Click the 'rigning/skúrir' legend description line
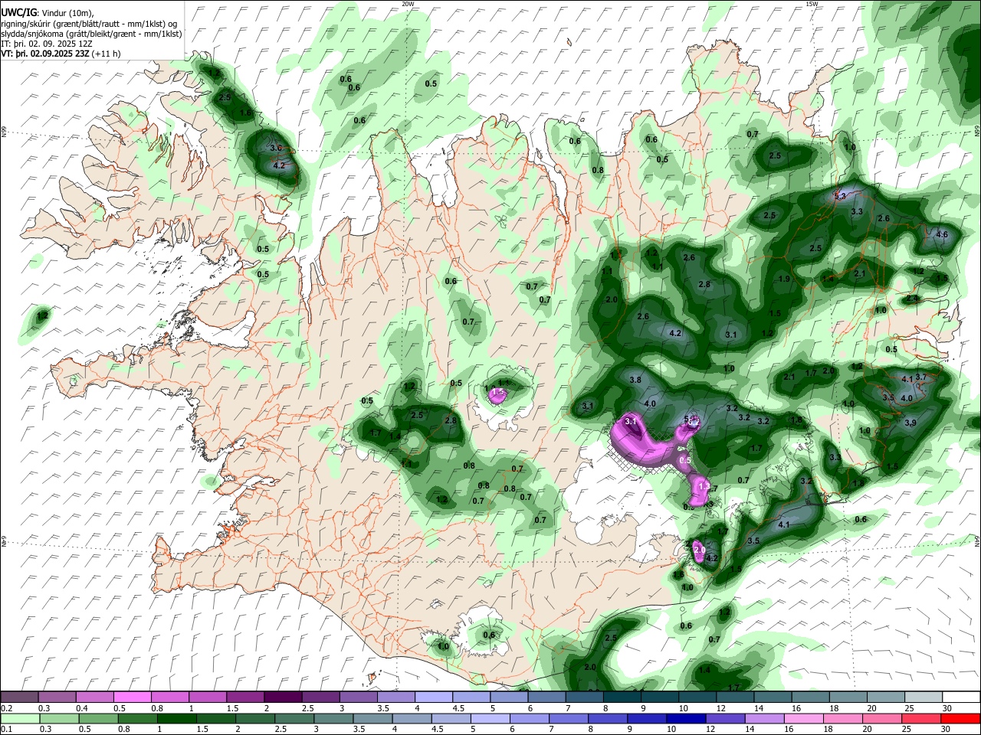This screenshot has width=981, height=735. click(90, 23)
